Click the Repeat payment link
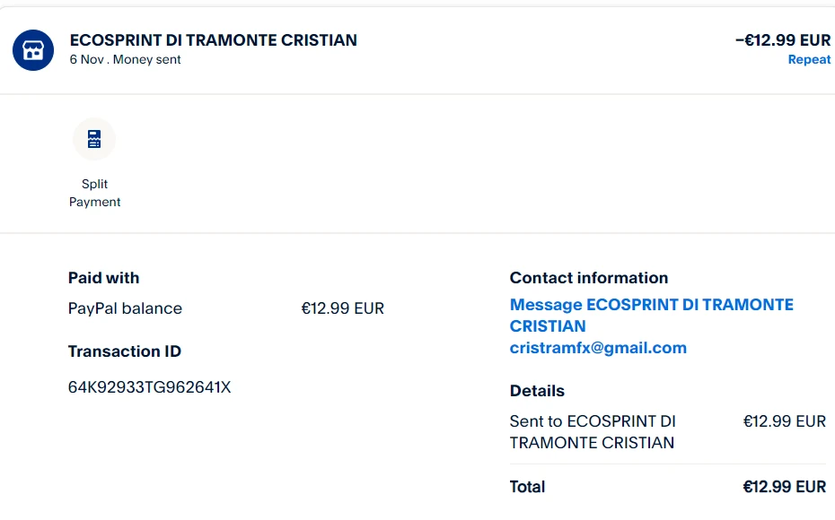 coord(809,60)
